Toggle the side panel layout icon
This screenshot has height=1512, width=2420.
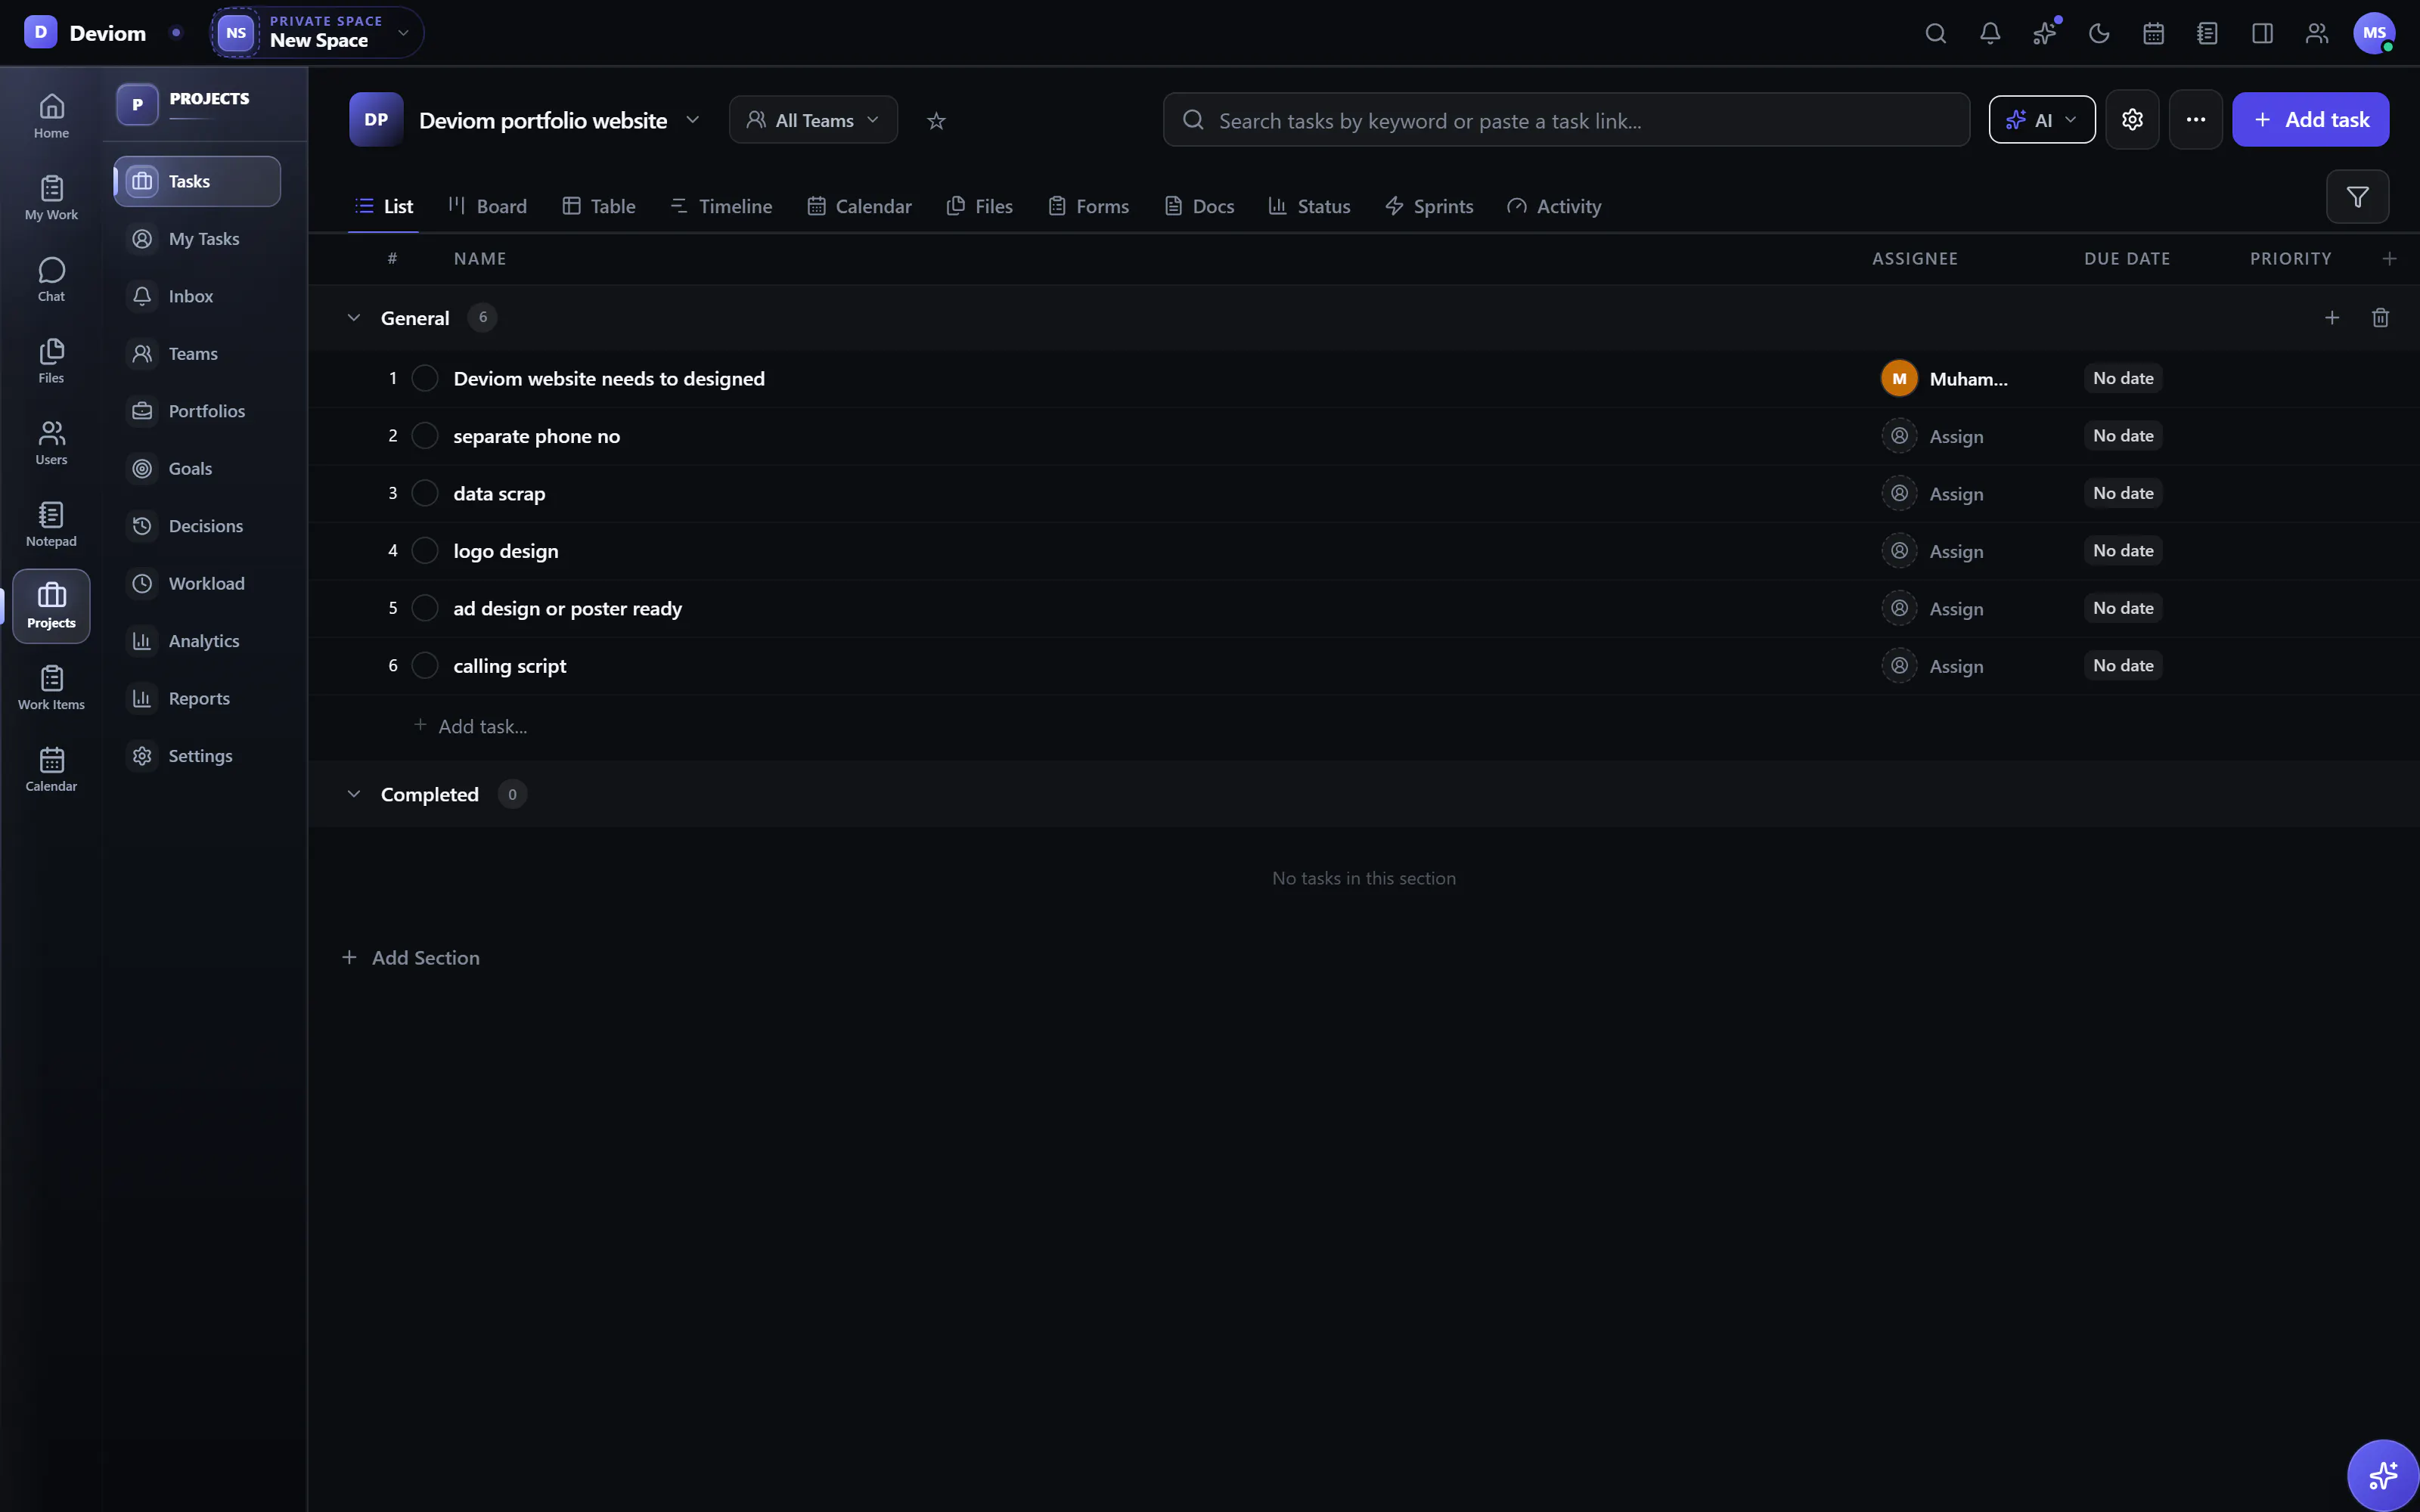(2262, 33)
